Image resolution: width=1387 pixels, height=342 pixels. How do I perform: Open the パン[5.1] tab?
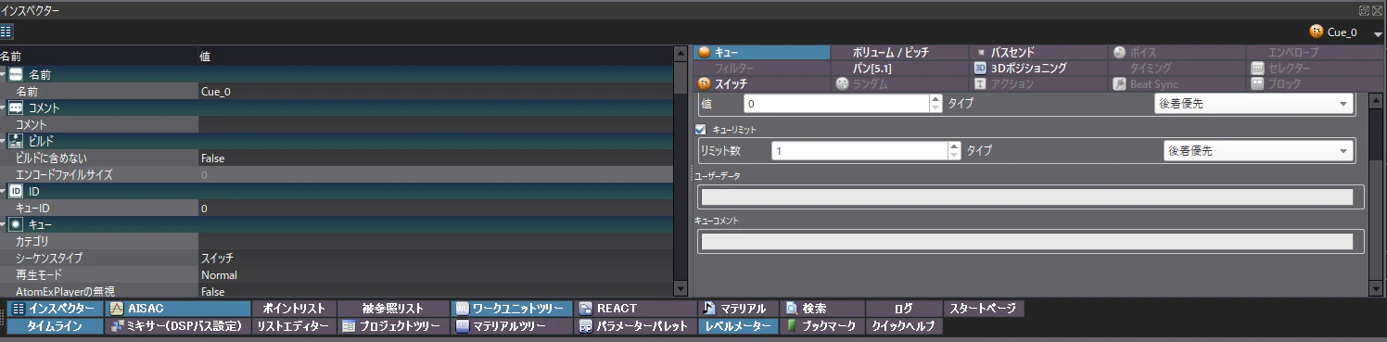coord(899,69)
